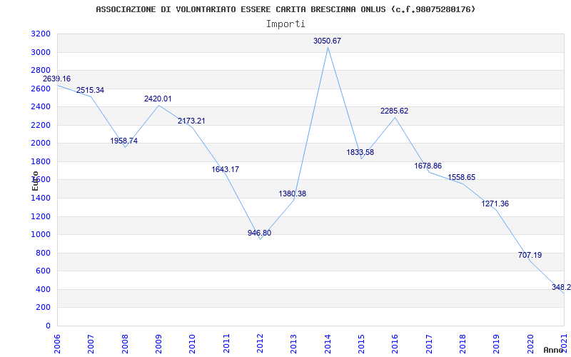
Task: Click the 3000 y-axis tick label
Action: pos(41,52)
